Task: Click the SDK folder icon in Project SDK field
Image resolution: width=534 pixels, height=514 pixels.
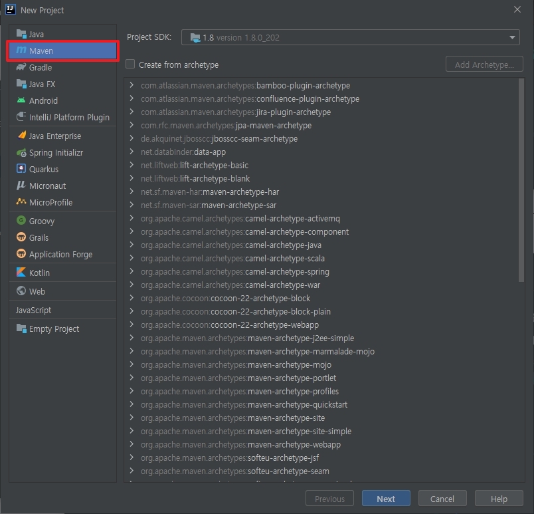Action: pyautogui.click(x=195, y=37)
